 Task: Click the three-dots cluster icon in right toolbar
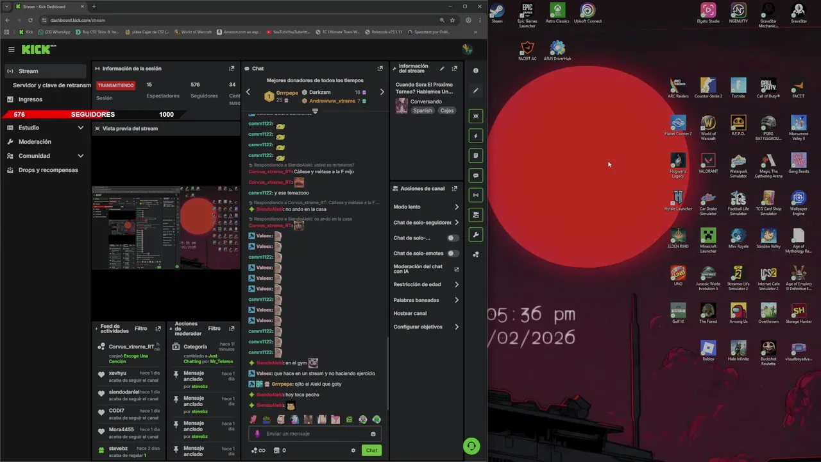click(476, 255)
